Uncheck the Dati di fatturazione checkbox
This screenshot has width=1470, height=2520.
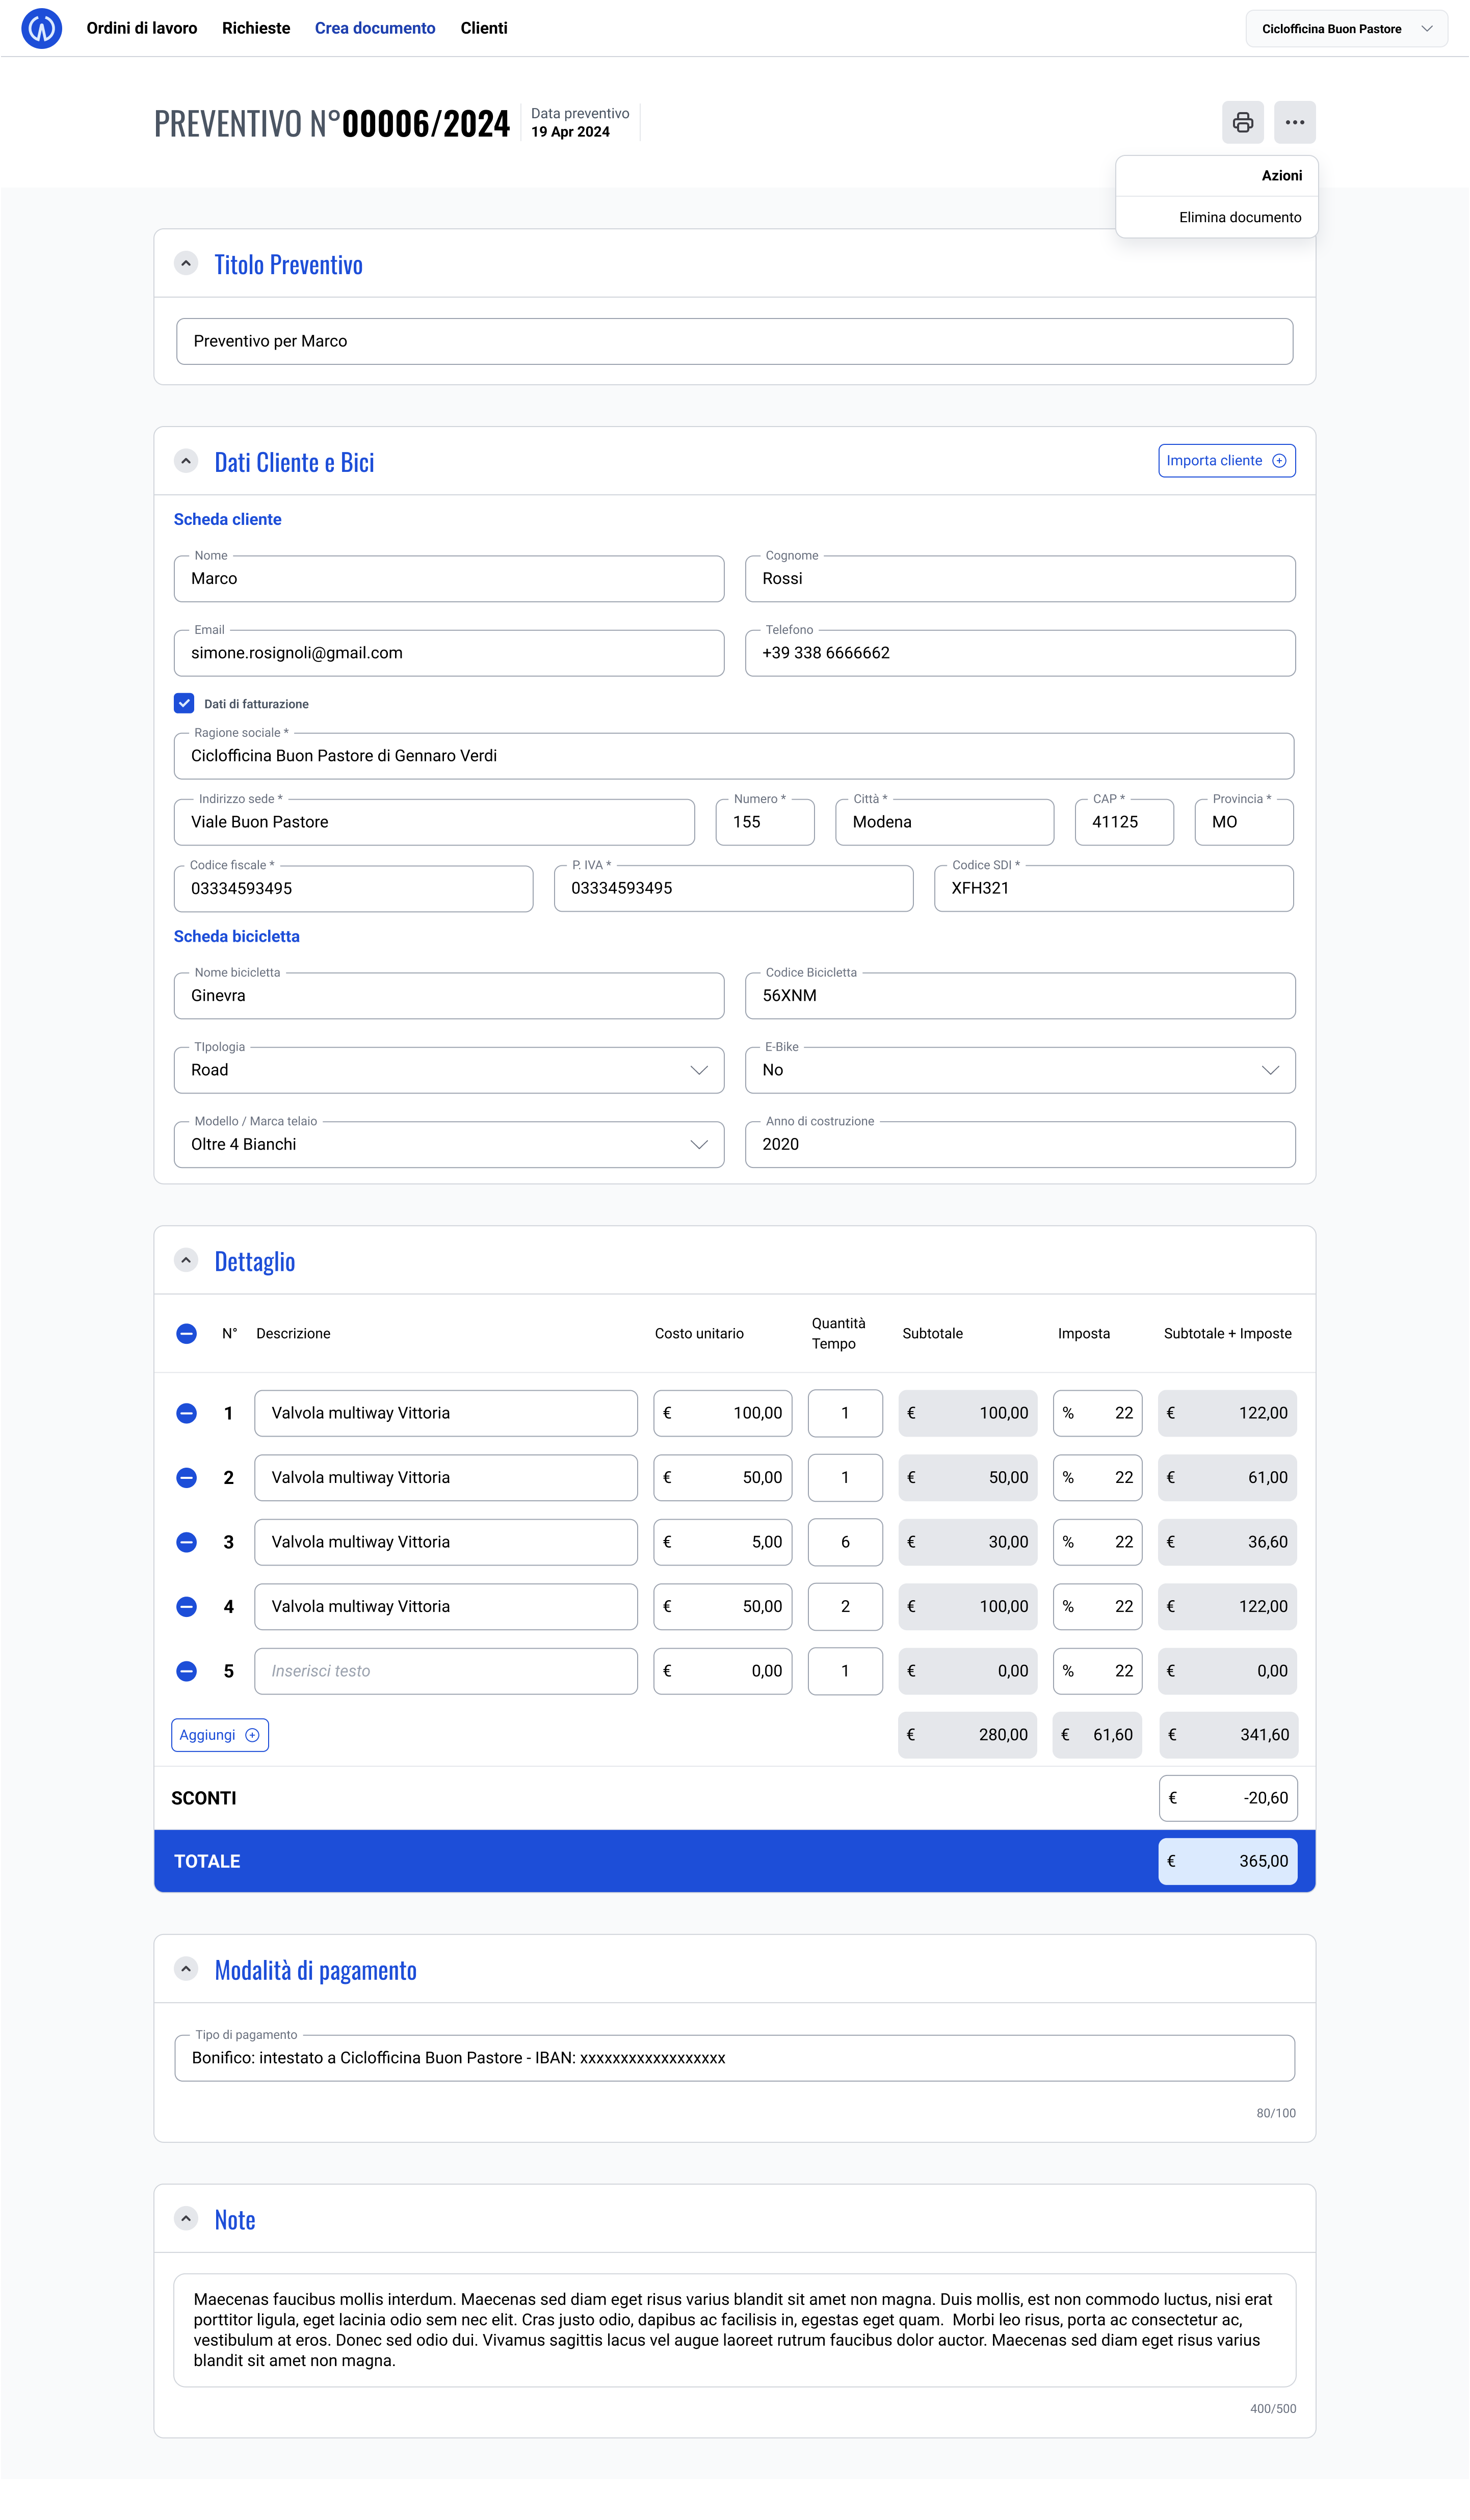(x=184, y=703)
